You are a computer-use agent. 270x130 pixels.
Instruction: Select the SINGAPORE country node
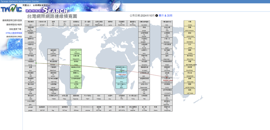click(x=189, y=75)
